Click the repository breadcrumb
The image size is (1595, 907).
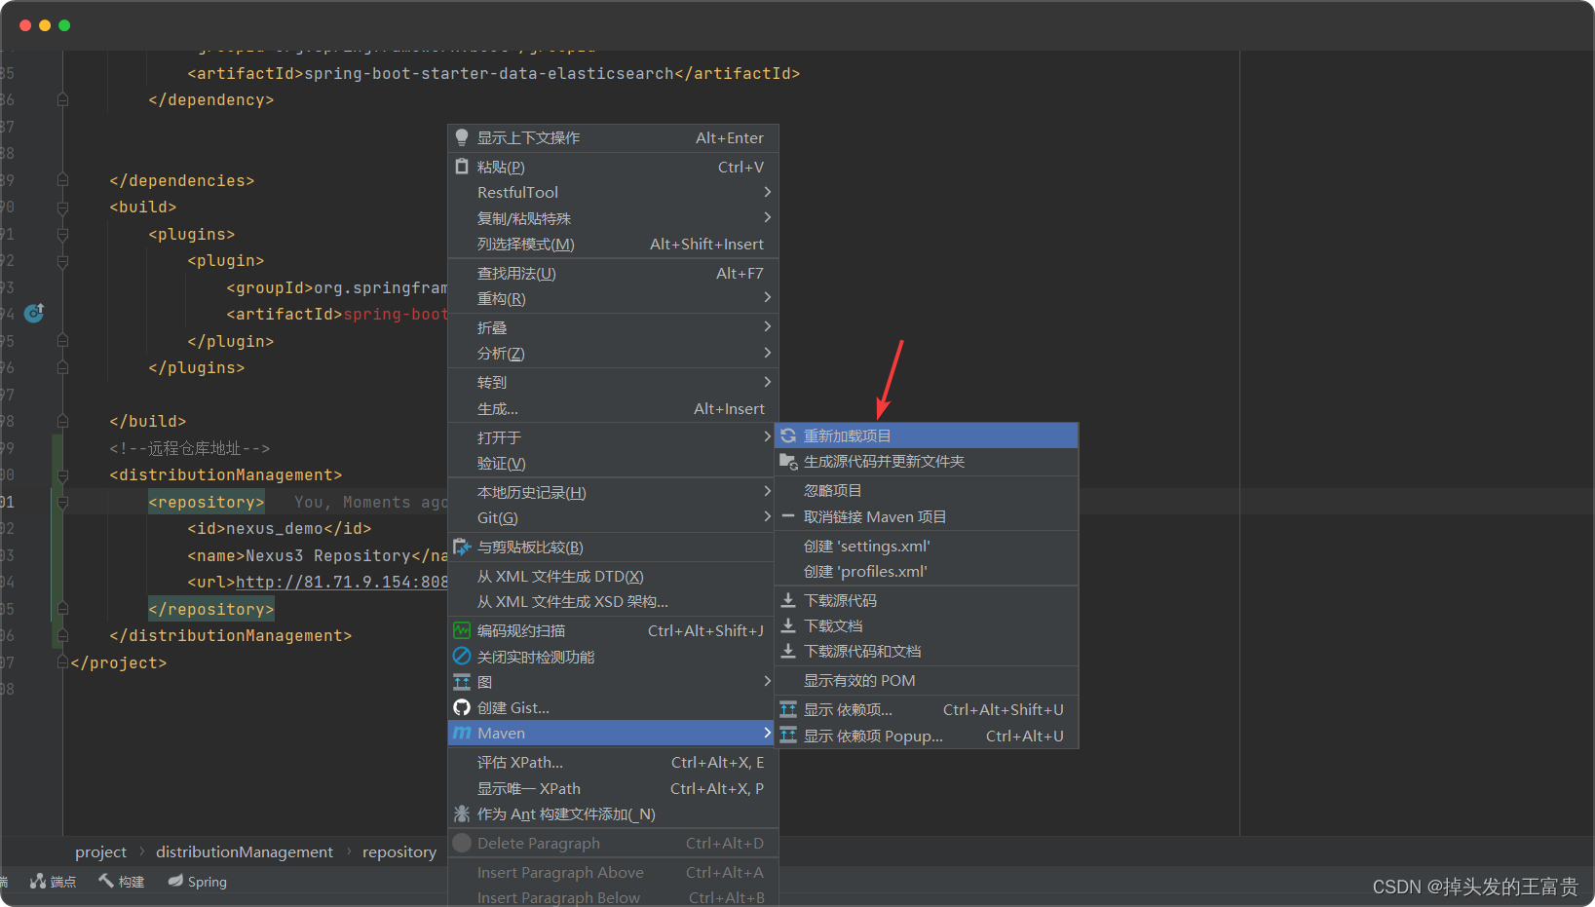399,851
